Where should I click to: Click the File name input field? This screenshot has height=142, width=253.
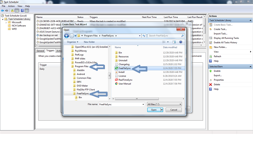click(x=120, y=105)
